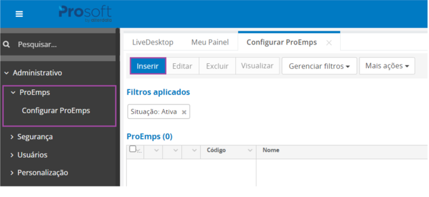429x197 pixels.
Task: Switch to the Meu Painel tab
Action: pyautogui.click(x=210, y=42)
